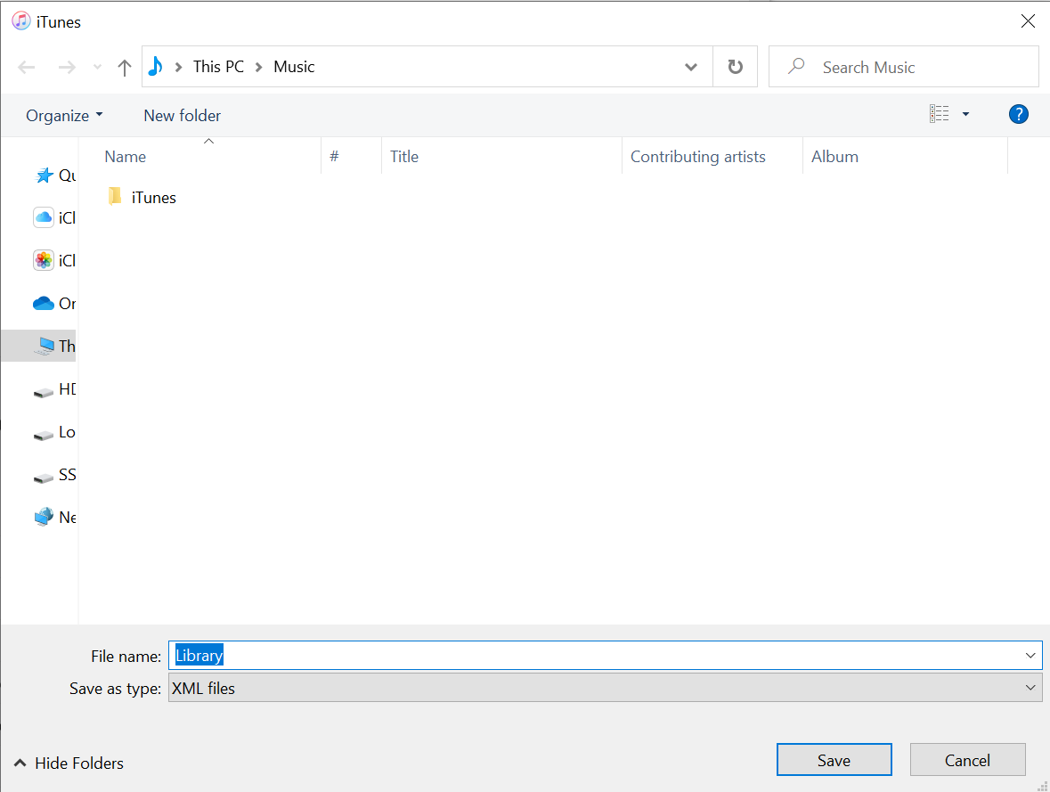Image resolution: width=1050 pixels, height=792 pixels.
Task: Open the HD drive in sidebar
Action: (54, 389)
